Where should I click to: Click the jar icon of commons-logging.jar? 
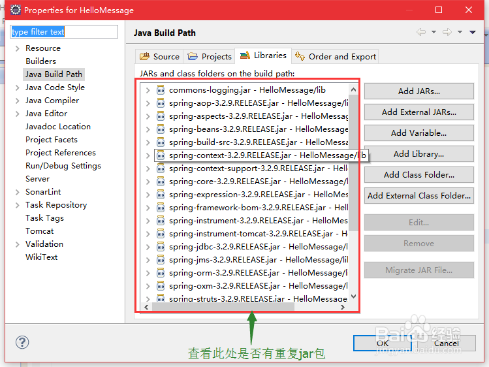click(x=161, y=90)
